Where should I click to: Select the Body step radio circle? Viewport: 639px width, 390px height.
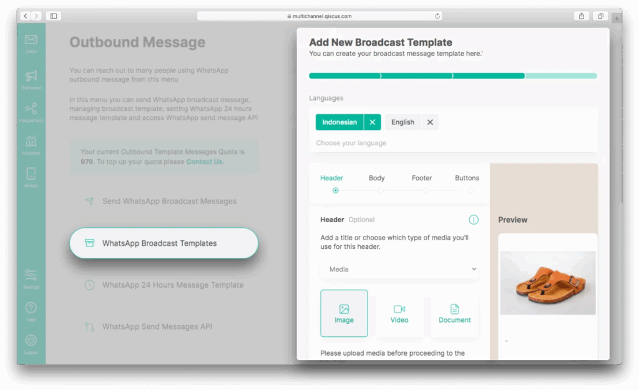pyautogui.click(x=380, y=190)
